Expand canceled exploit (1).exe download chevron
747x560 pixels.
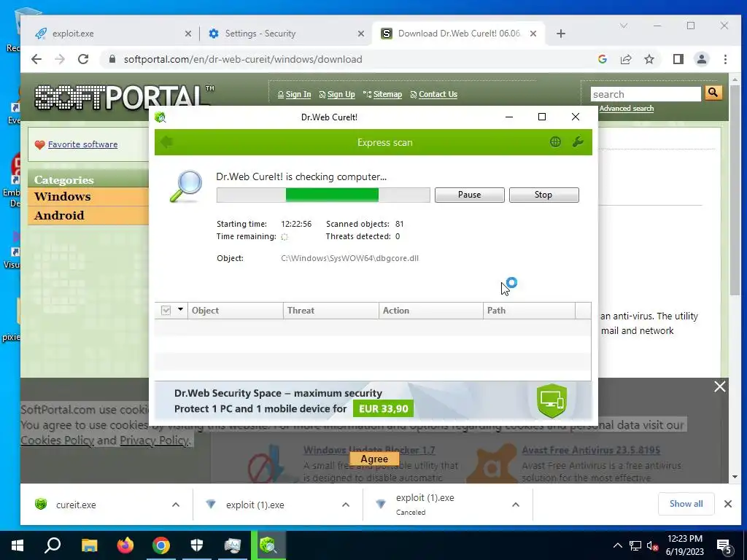pyautogui.click(x=516, y=505)
